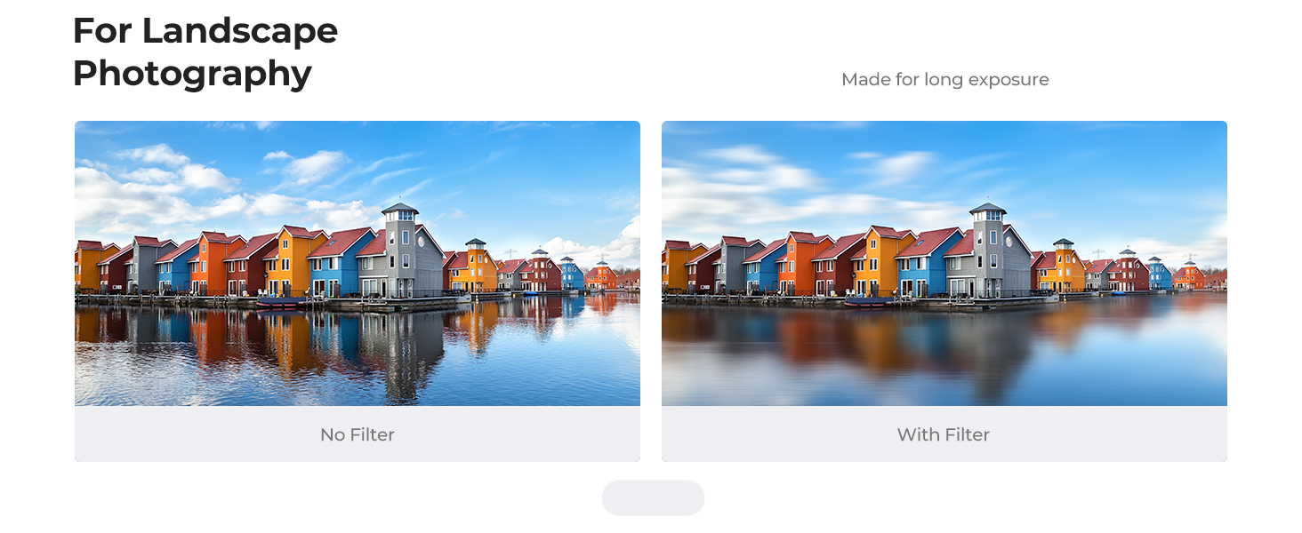Select the No Filter caption label
The width and height of the screenshot is (1302, 533).
(x=358, y=434)
